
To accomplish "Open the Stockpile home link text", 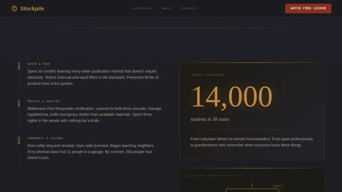I will pos(32,9).
